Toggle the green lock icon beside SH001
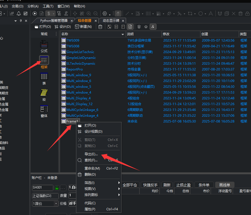This screenshot has height=215, width=251. point(57,188)
